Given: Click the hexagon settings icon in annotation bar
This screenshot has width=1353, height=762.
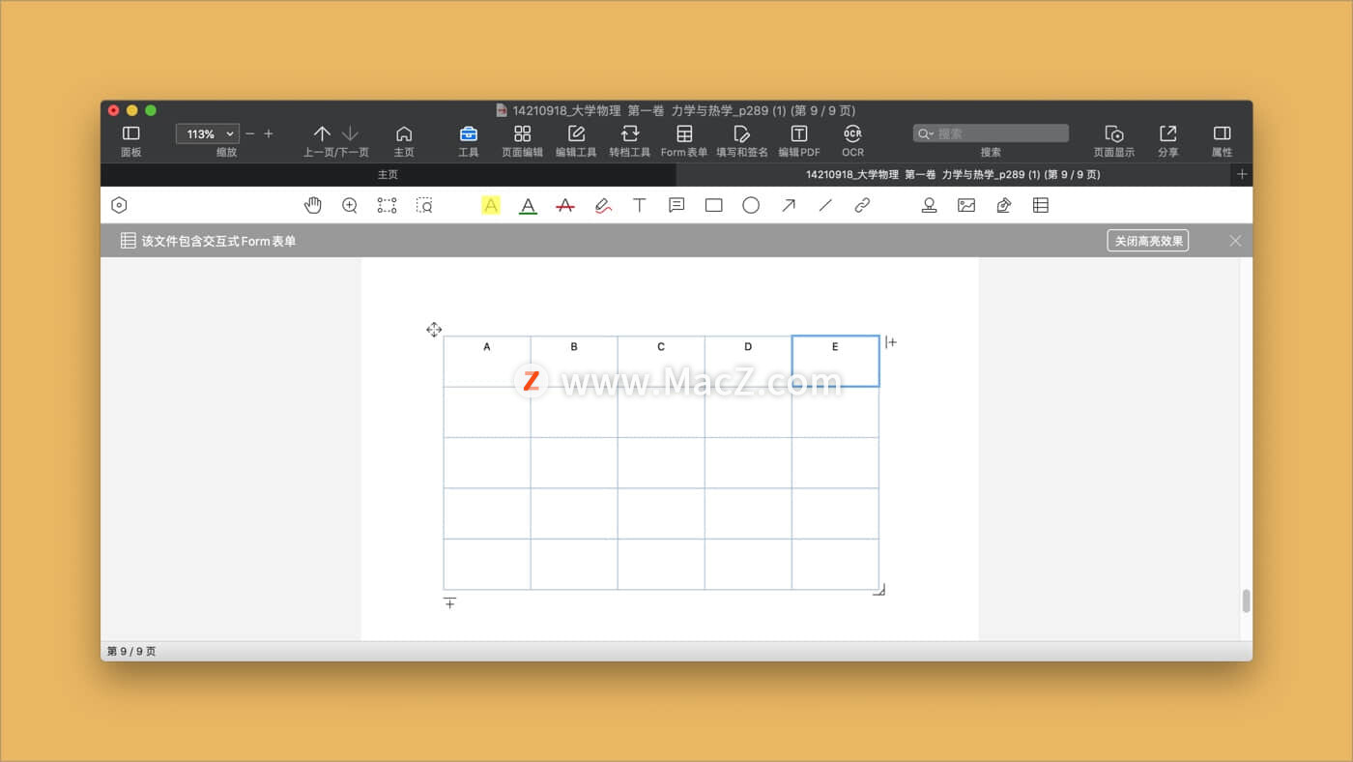Looking at the screenshot, I should pos(119,205).
